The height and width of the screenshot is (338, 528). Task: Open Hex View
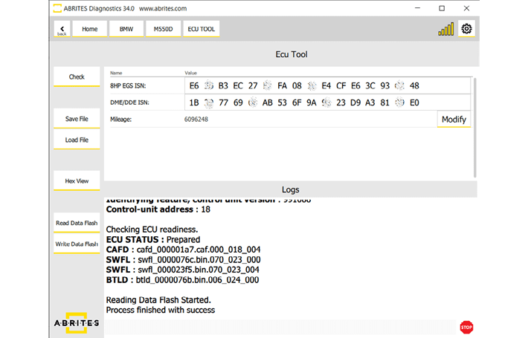(77, 181)
